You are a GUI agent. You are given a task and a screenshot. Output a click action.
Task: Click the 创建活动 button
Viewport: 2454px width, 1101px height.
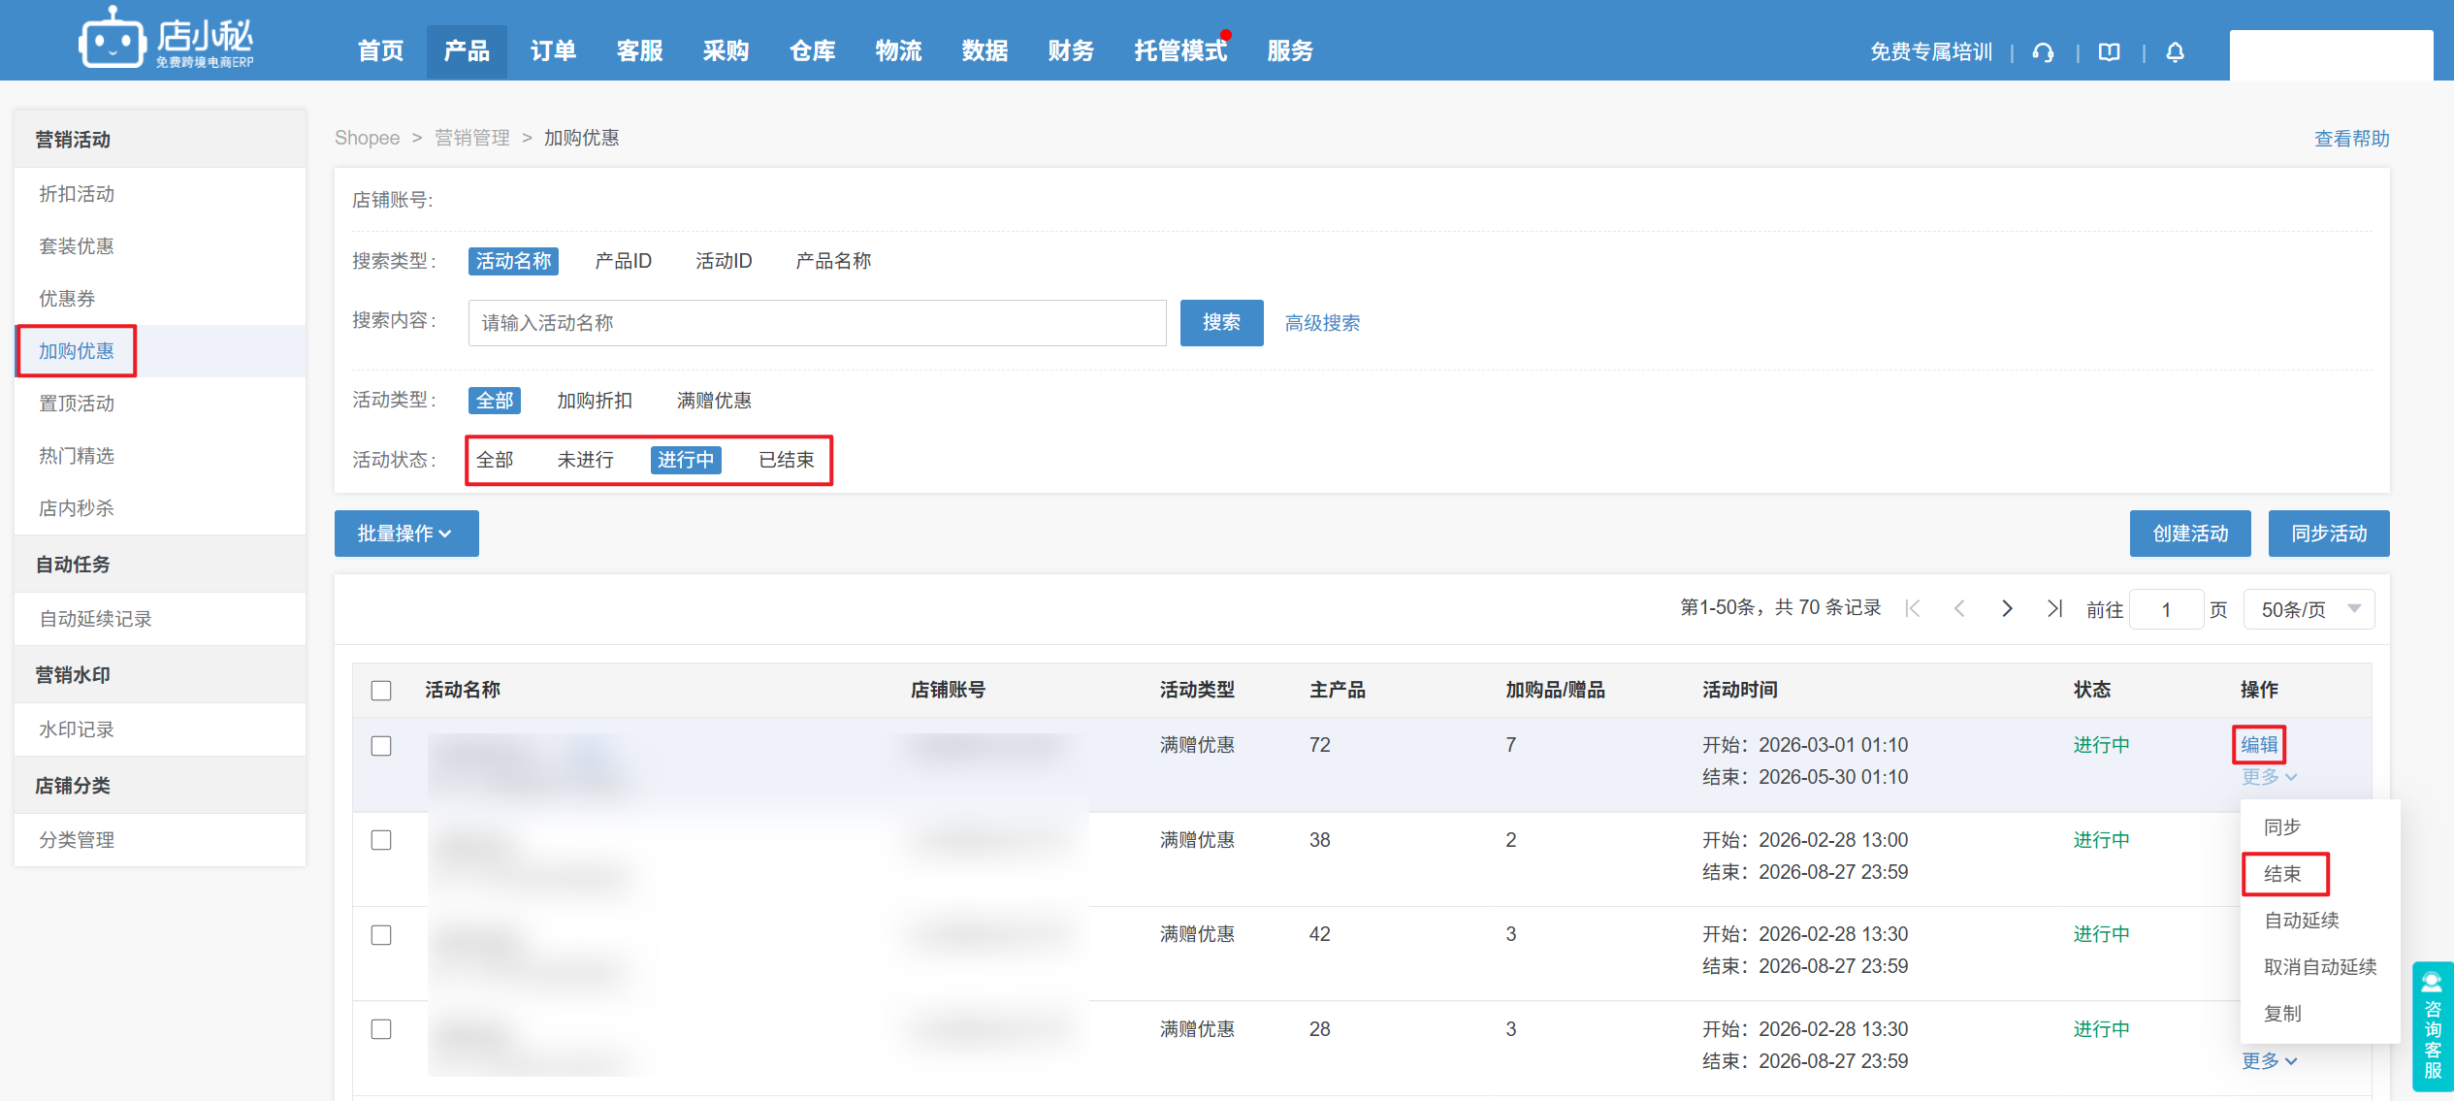tap(2189, 534)
